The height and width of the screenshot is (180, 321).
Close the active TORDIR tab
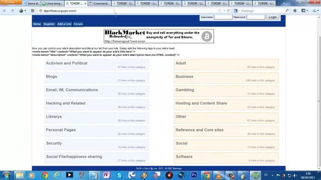click(x=85, y=3)
